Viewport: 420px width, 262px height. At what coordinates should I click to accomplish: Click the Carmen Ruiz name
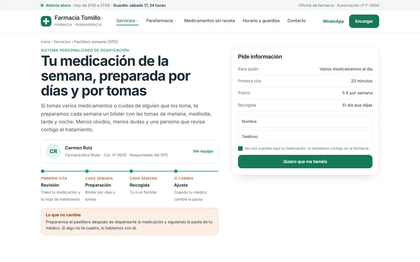pyautogui.click(x=78, y=148)
